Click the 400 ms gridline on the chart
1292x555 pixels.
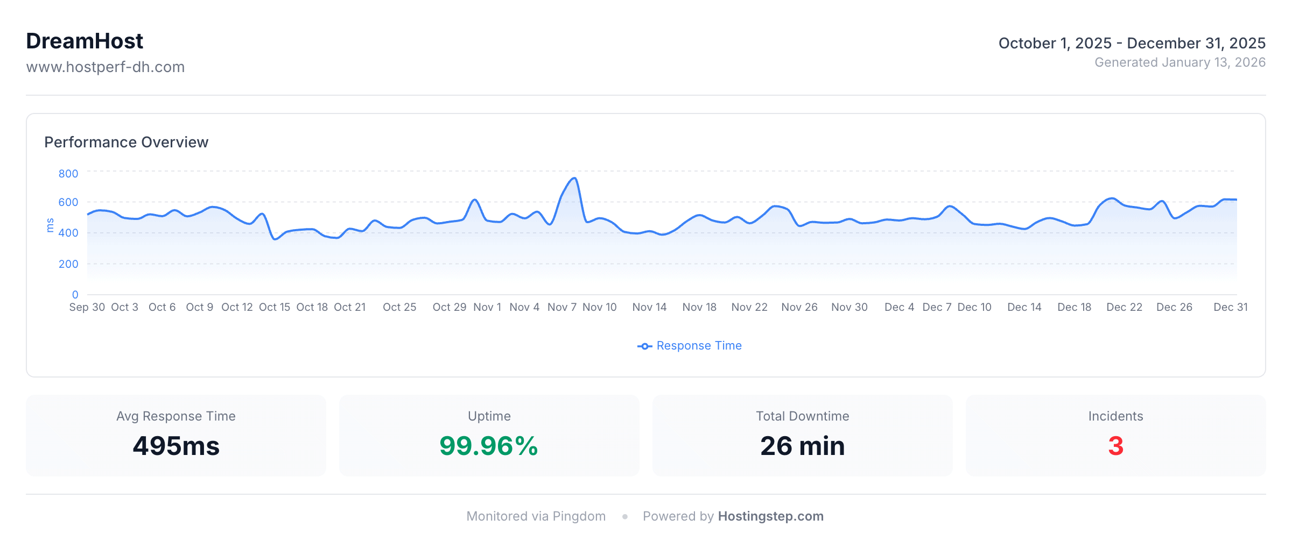(x=646, y=233)
